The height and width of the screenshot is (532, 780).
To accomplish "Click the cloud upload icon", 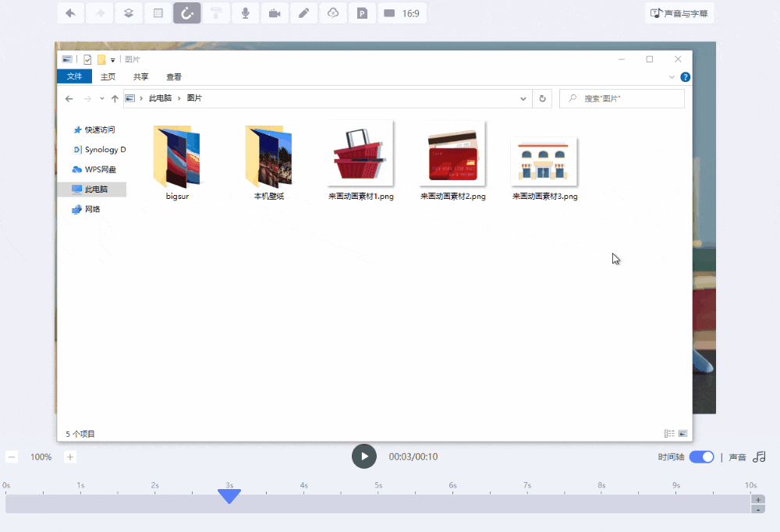I will [333, 13].
